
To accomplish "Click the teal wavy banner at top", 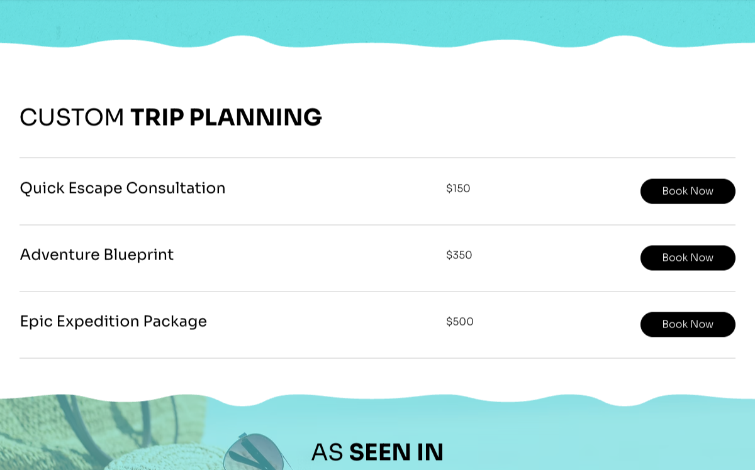I will click(377, 19).
